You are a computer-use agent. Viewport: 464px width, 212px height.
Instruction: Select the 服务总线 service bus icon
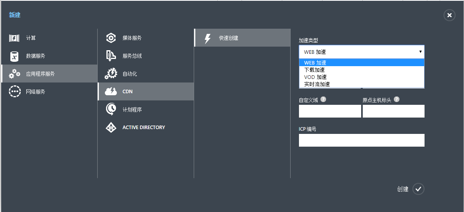[111, 56]
